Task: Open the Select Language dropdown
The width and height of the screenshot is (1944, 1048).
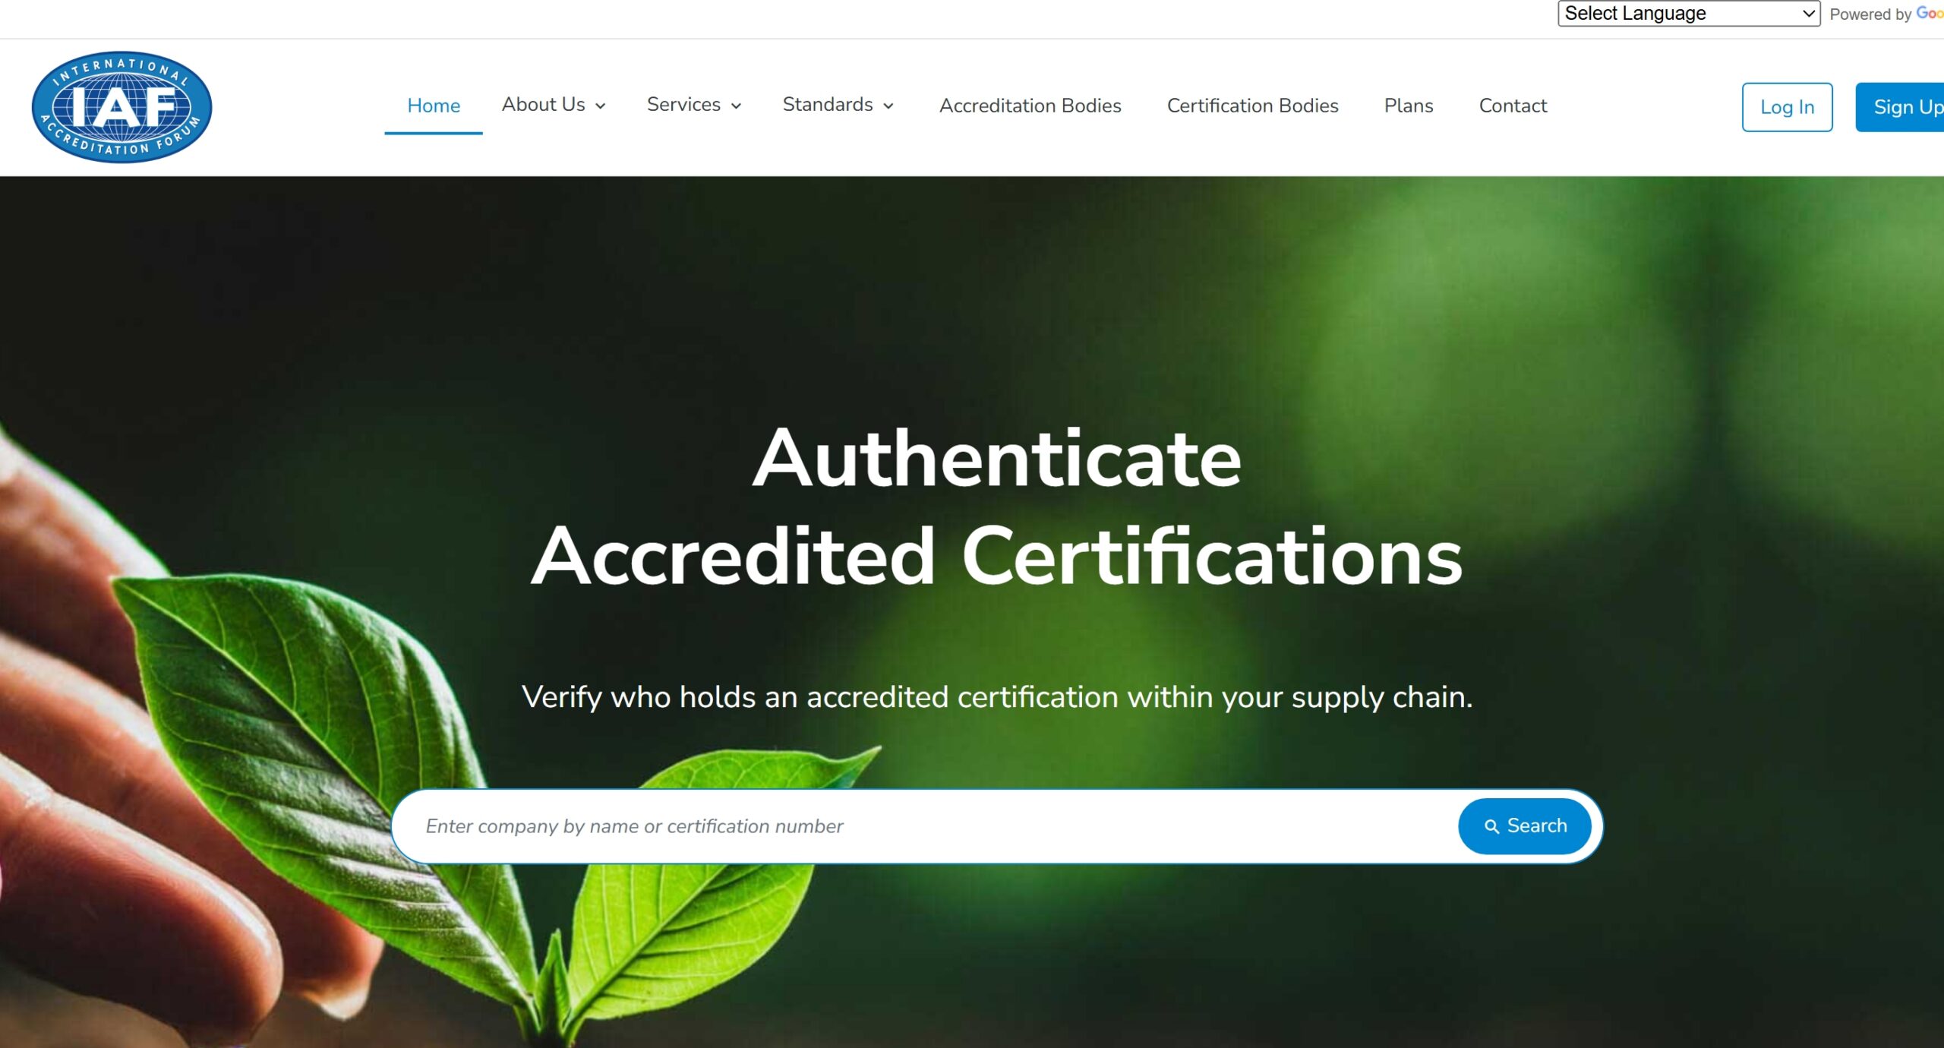Action: point(1689,14)
